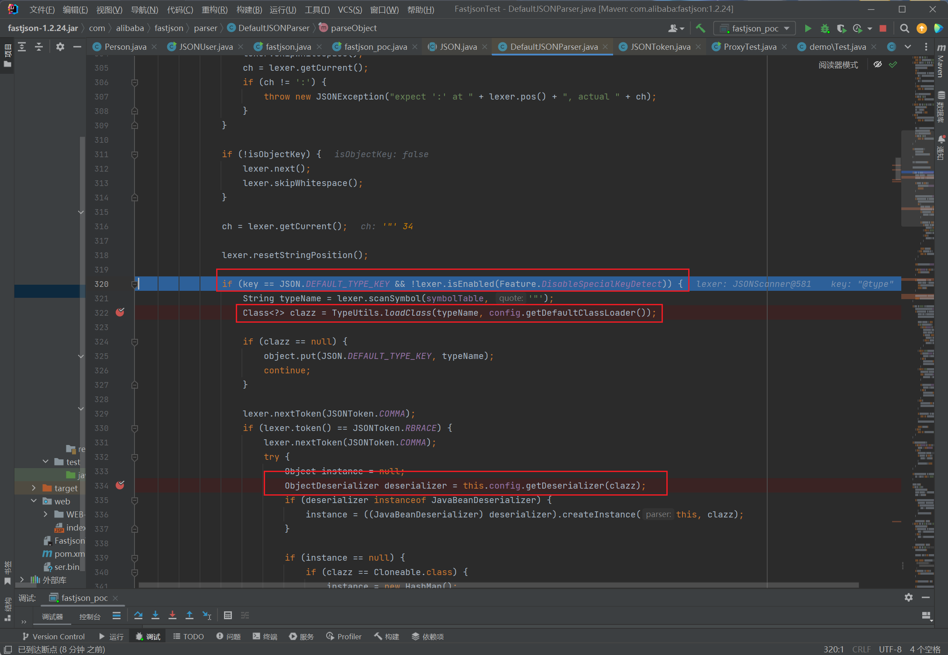Click the Build project hammer icon
Image resolution: width=948 pixels, height=655 pixels.
pyautogui.click(x=700, y=28)
